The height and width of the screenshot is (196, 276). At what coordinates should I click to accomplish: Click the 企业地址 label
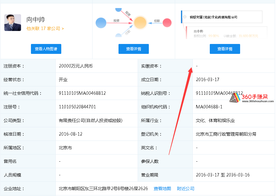(14, 189)
